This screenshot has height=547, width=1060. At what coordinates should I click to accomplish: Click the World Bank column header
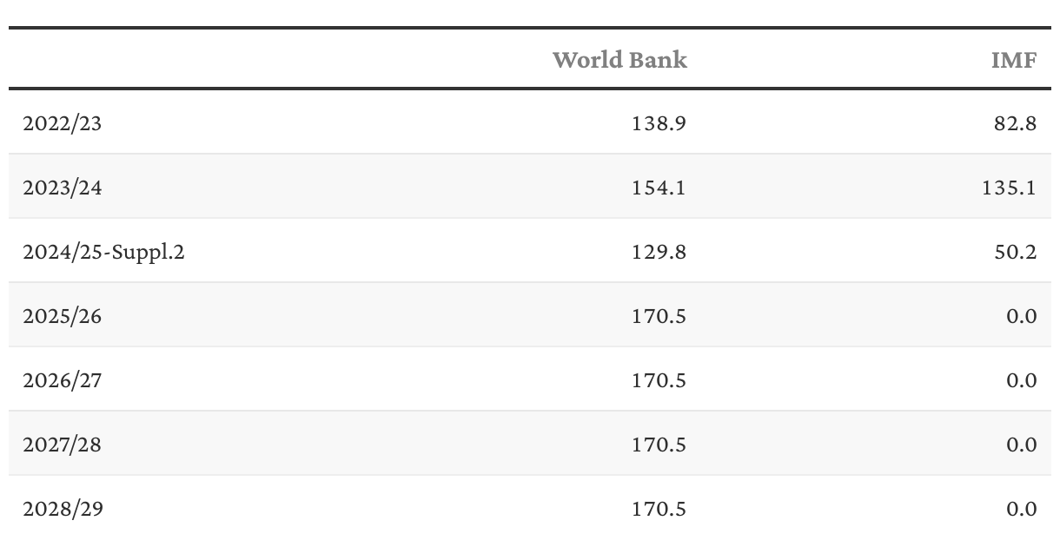pyautogui.click(x=619, y=60)
